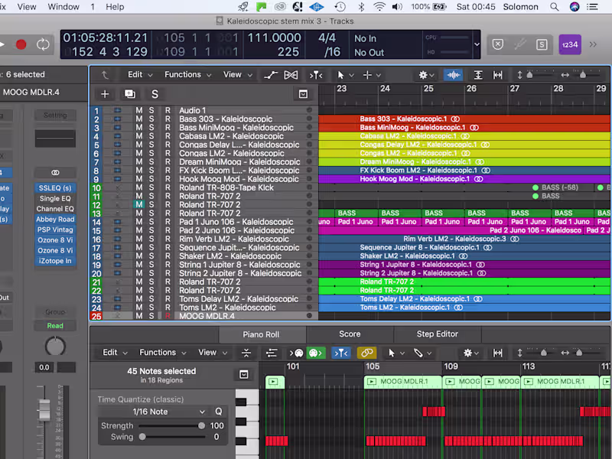Solo the Bass 303 - Kaleidoscopic track
612x459 pixels.
click(x=151, y=119)
